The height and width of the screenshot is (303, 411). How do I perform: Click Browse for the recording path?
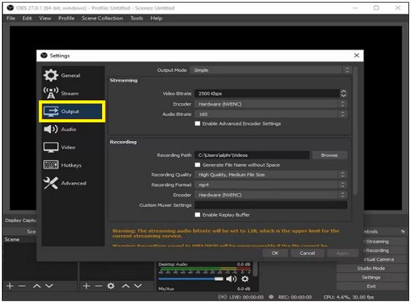[329, 155]
